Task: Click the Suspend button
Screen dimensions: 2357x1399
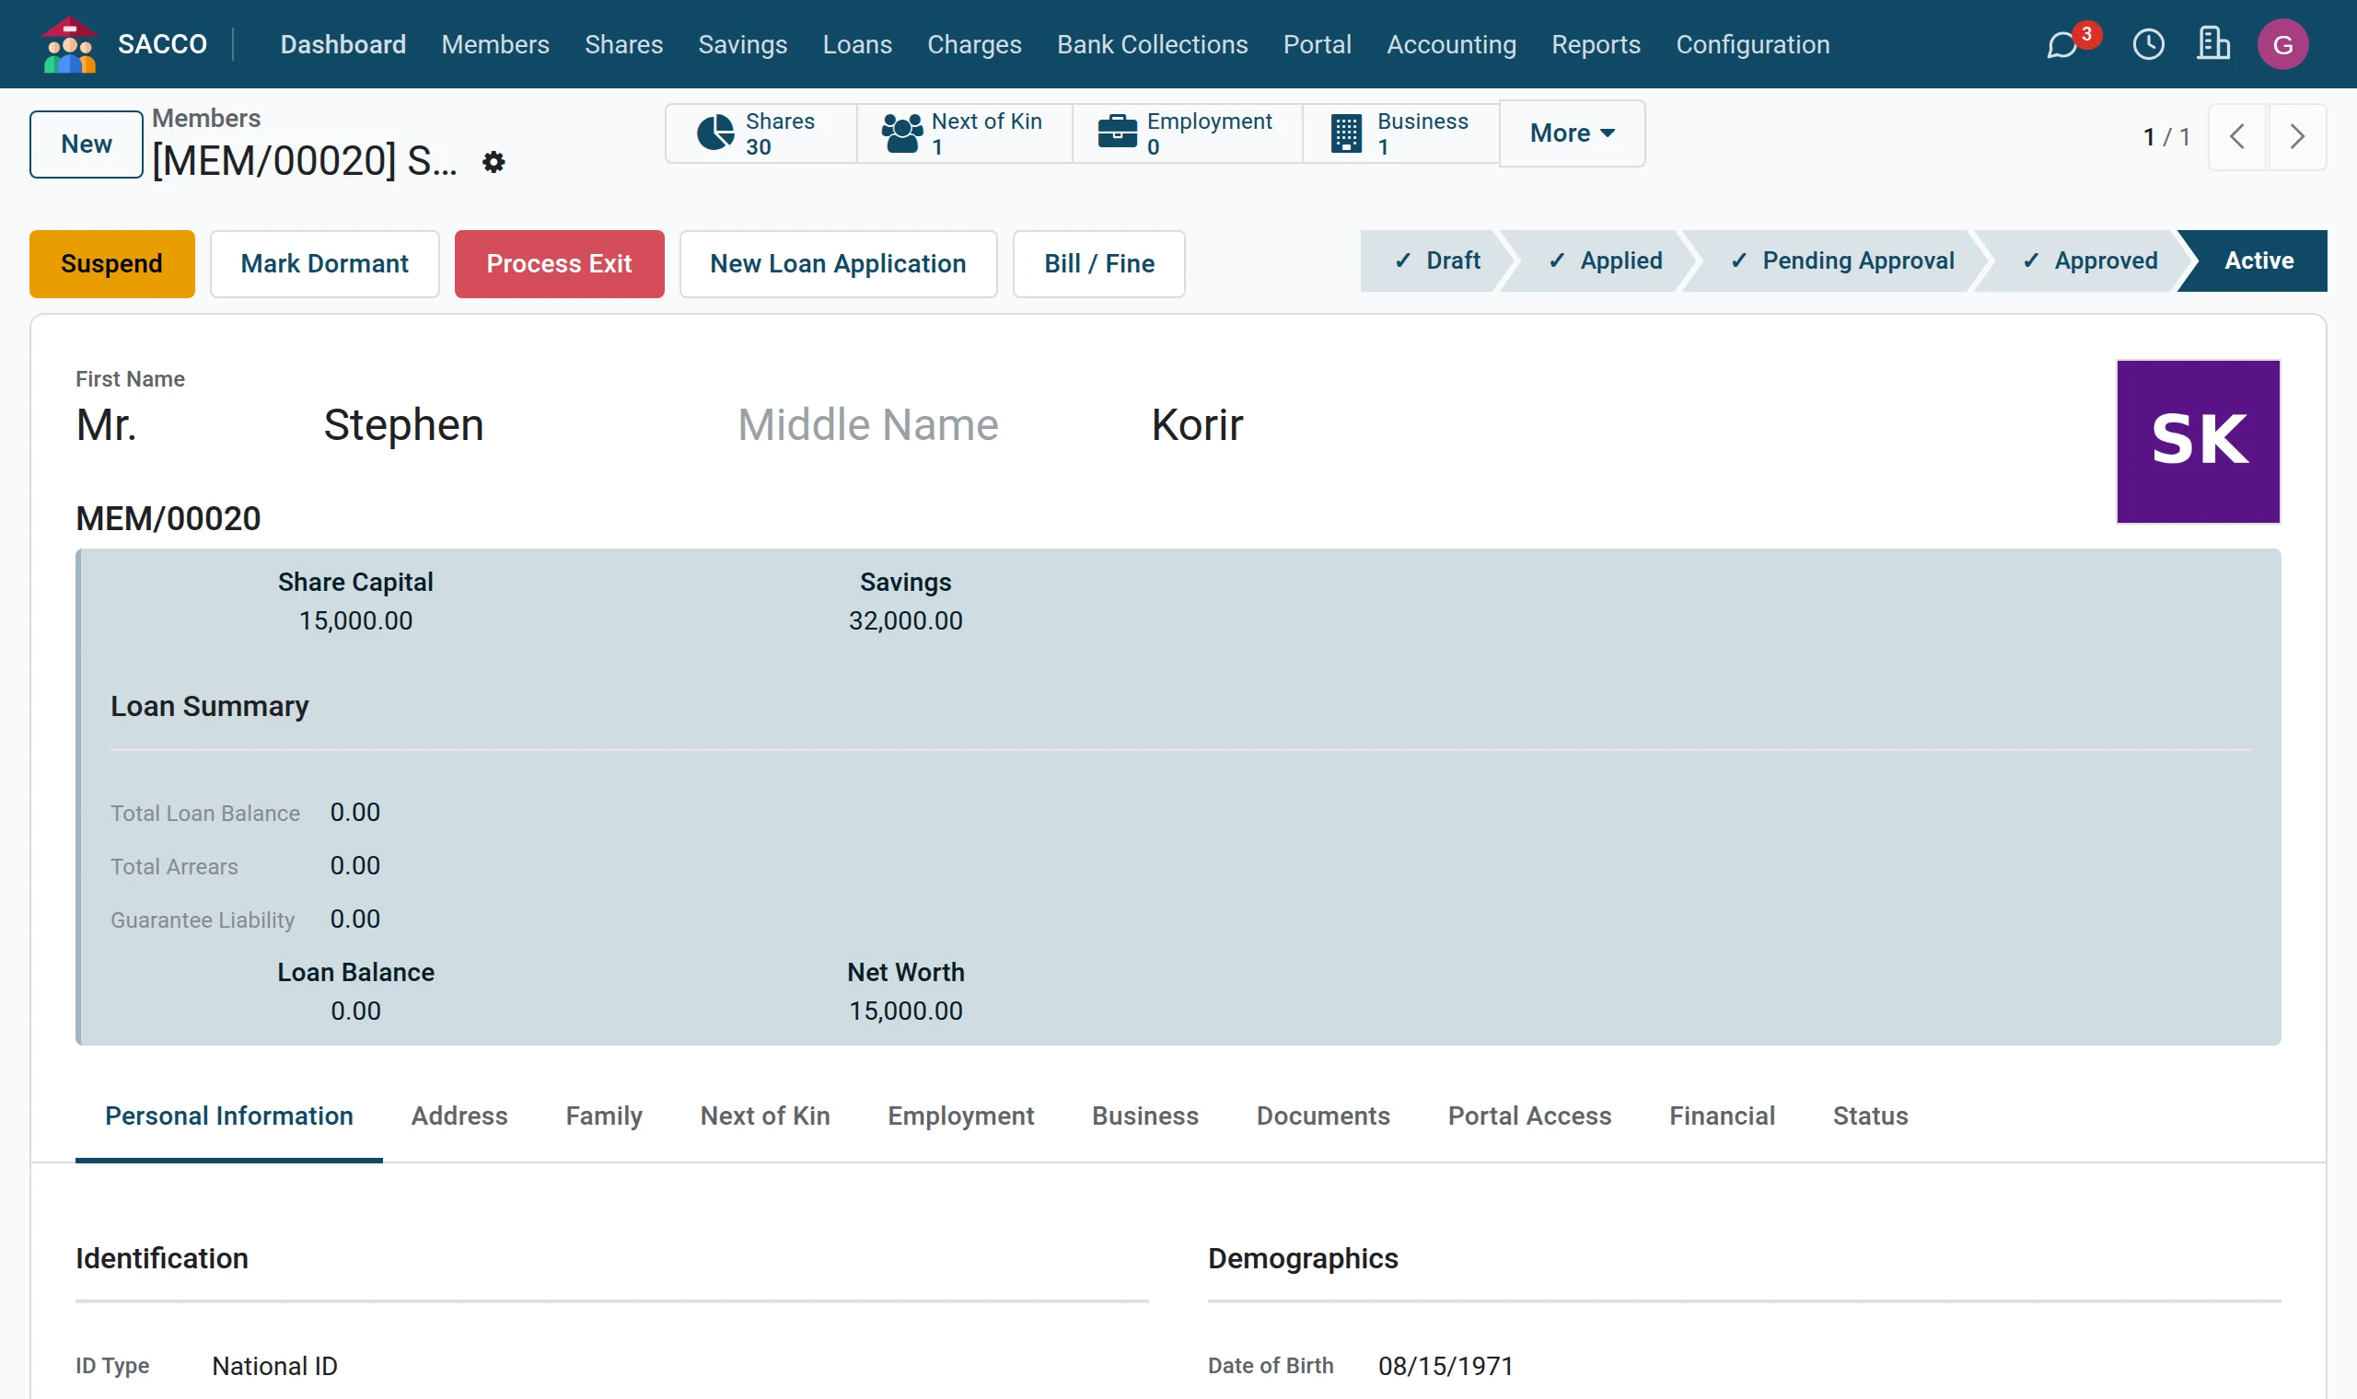Action: coord(112,264)
